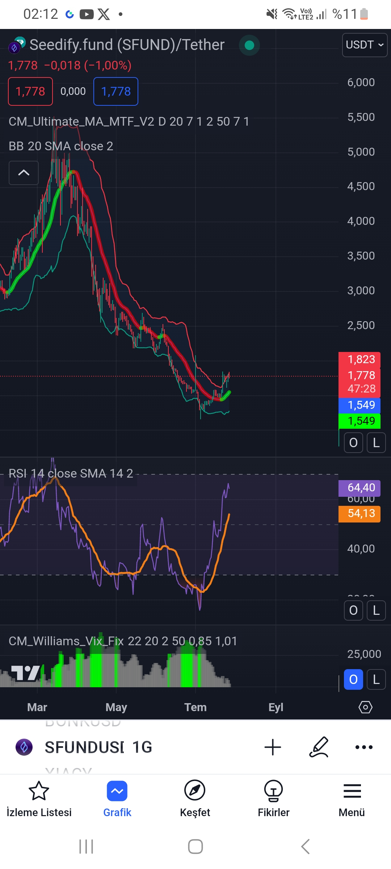391x869 pixels.
Task: Toggle the O scale button on main price pane
Action: click(x=353, y=442)
